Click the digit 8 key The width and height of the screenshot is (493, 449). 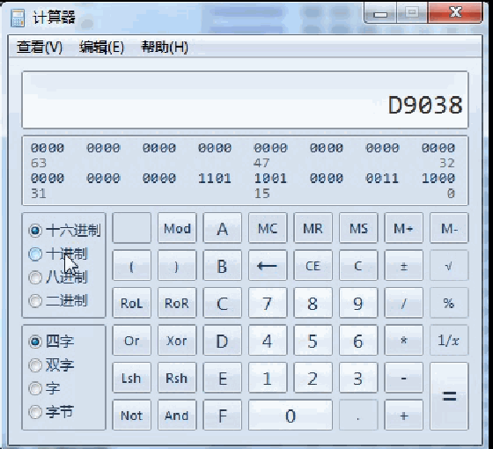point(313,303)
